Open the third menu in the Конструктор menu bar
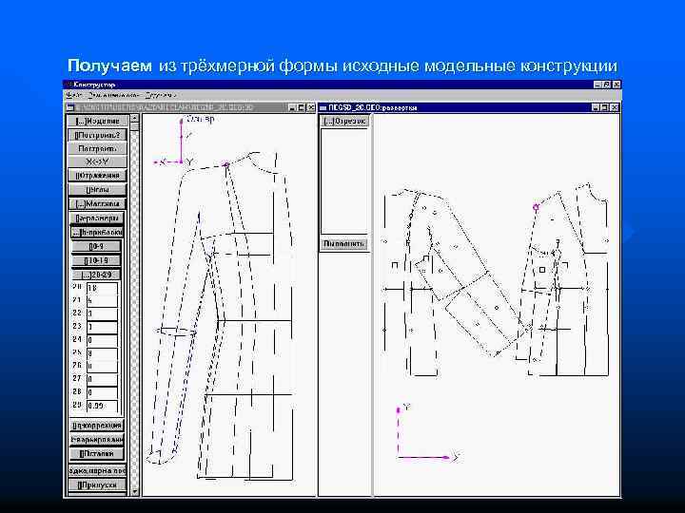685x513 pixels. [161, 95]
